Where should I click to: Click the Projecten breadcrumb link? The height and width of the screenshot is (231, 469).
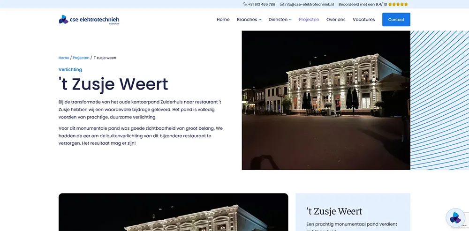coord(81,58)
